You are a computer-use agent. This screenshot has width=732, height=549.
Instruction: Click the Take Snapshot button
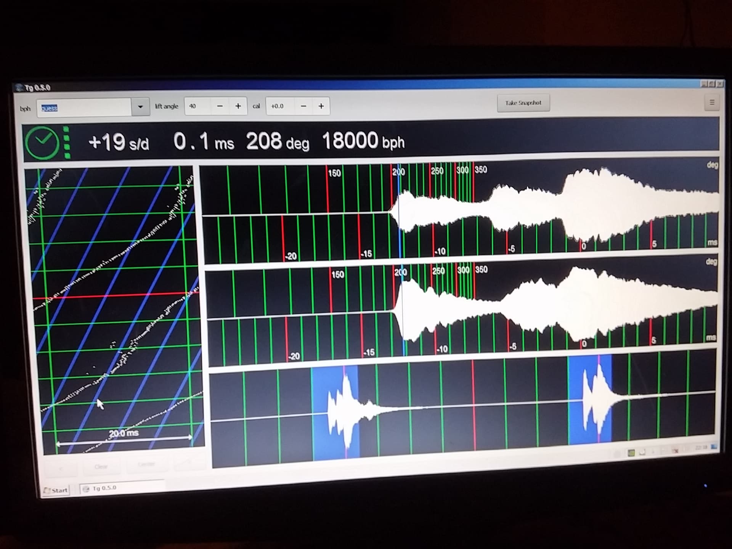(523, 103)
